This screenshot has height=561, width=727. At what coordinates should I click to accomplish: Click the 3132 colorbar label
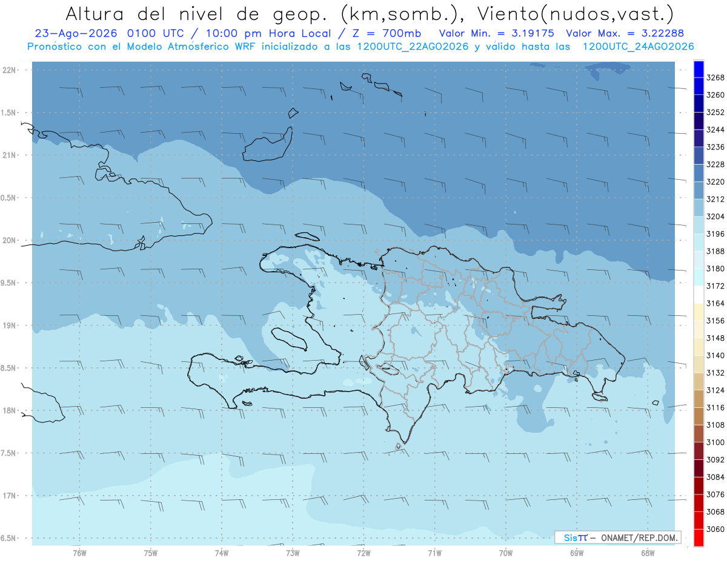tap(715, 373)
